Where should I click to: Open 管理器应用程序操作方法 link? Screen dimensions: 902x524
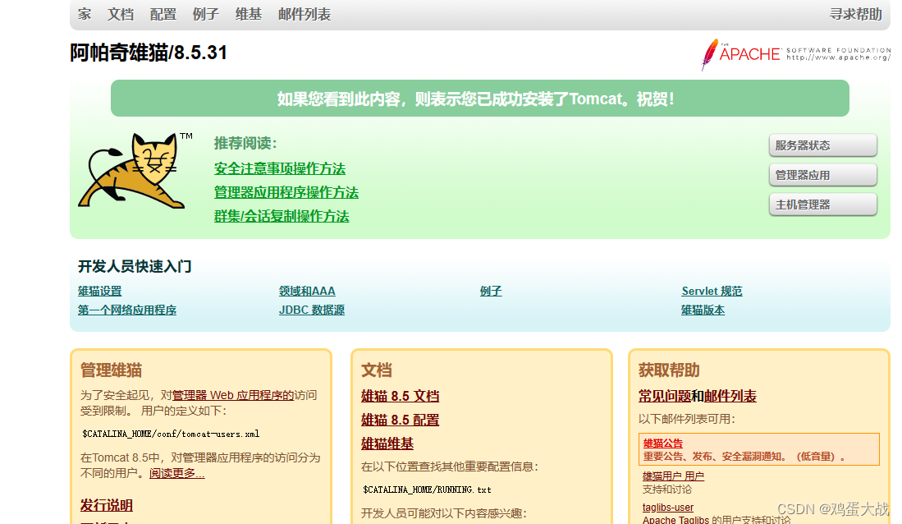(x=286, y=192)
